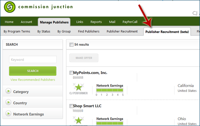Expand the Network Earnings filter arrow
Viewport: 200px width, 126px height.
point(8,114)
